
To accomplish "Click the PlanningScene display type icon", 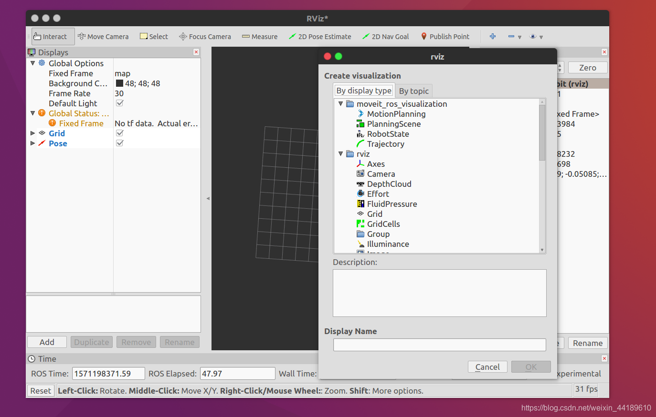I will [x=360, y=124].
